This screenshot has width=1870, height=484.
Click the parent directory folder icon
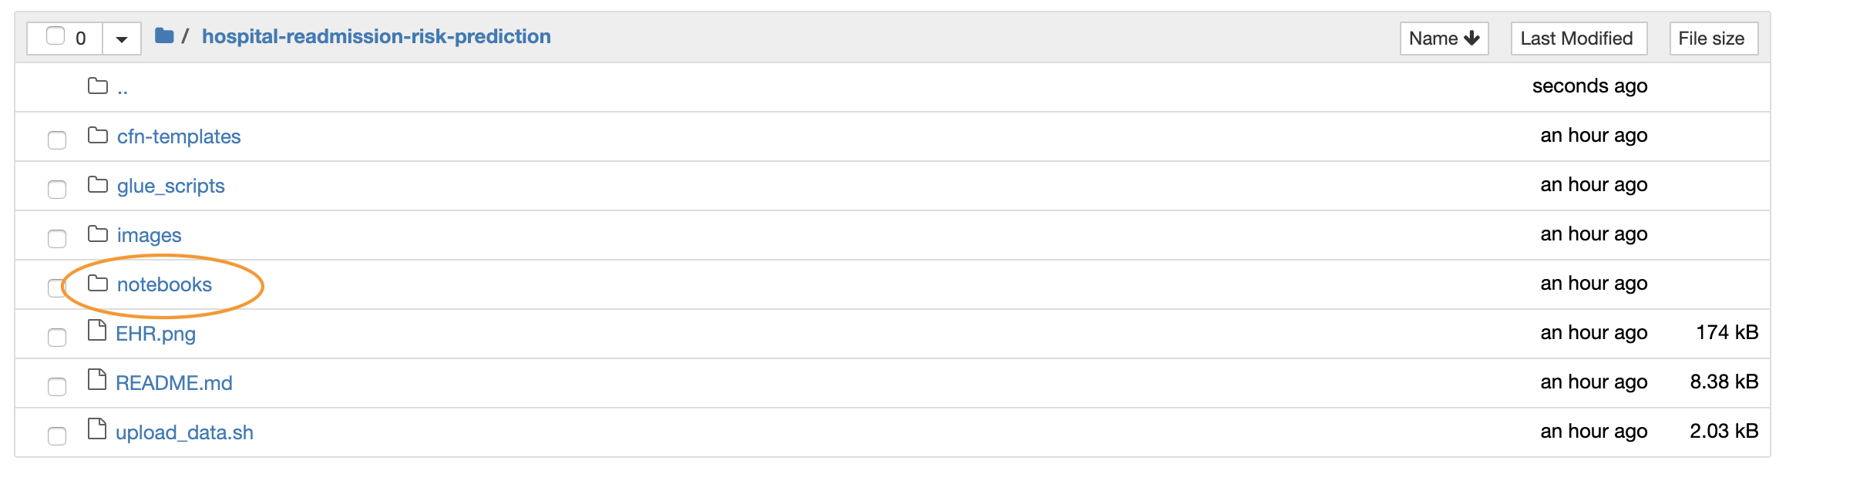[x=98, y=86]
